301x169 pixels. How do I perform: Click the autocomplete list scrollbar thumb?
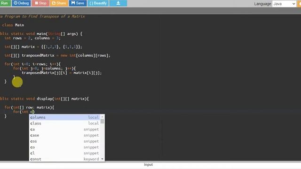[x=103, y=121]
